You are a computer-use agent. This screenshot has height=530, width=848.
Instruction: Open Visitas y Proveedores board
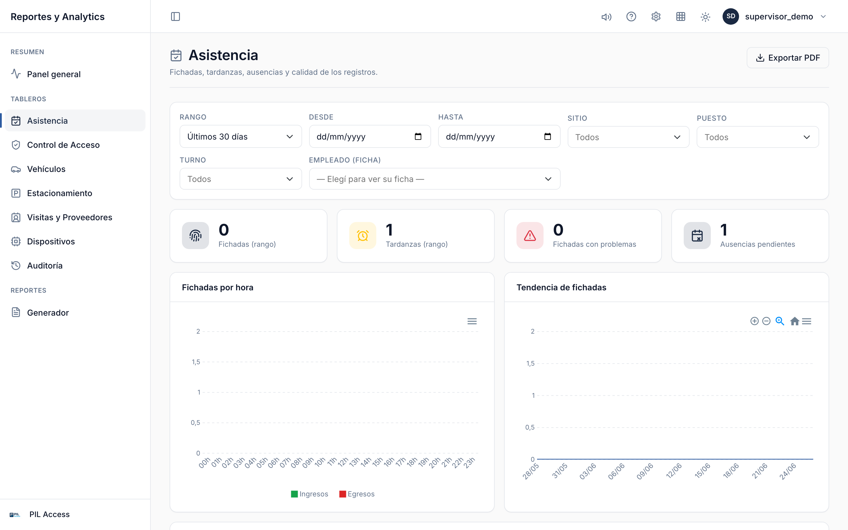pos(75,217)
